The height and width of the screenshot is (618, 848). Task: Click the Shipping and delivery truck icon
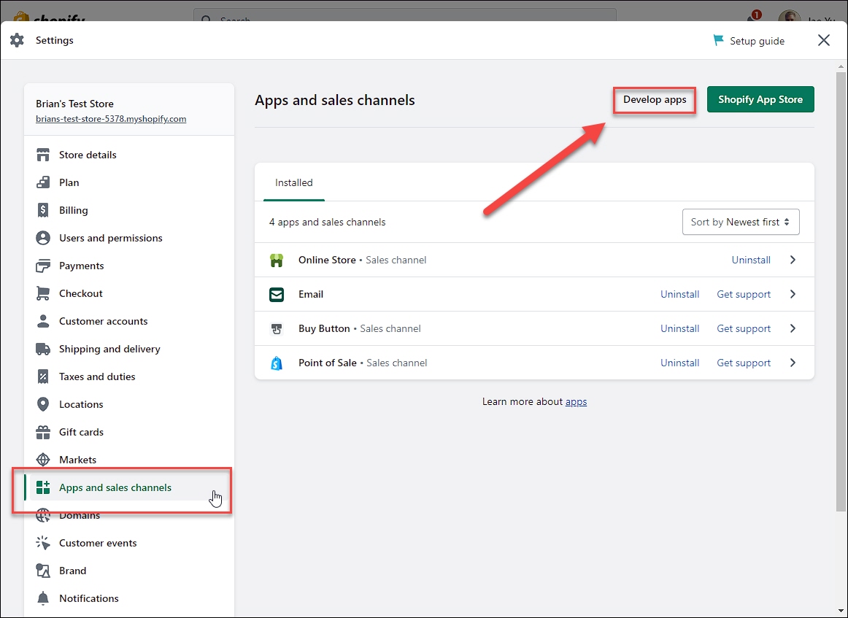(x=43, y=349)
